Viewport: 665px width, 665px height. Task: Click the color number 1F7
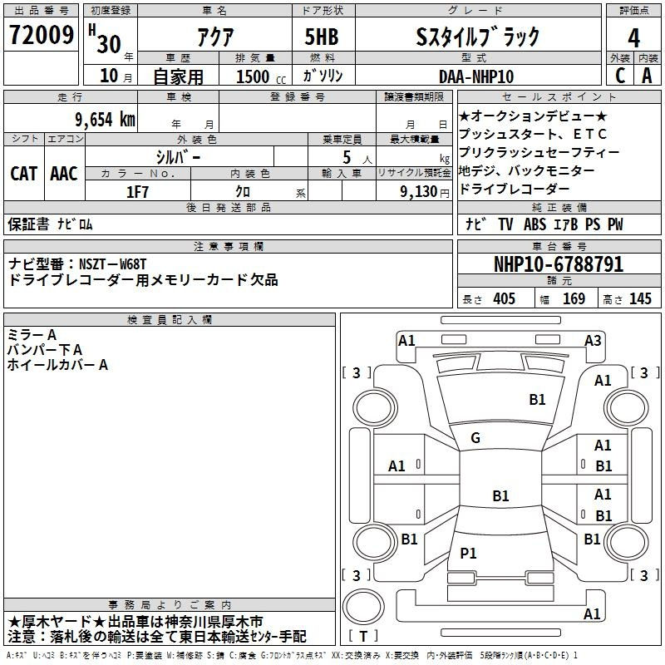tap(138, 190)
